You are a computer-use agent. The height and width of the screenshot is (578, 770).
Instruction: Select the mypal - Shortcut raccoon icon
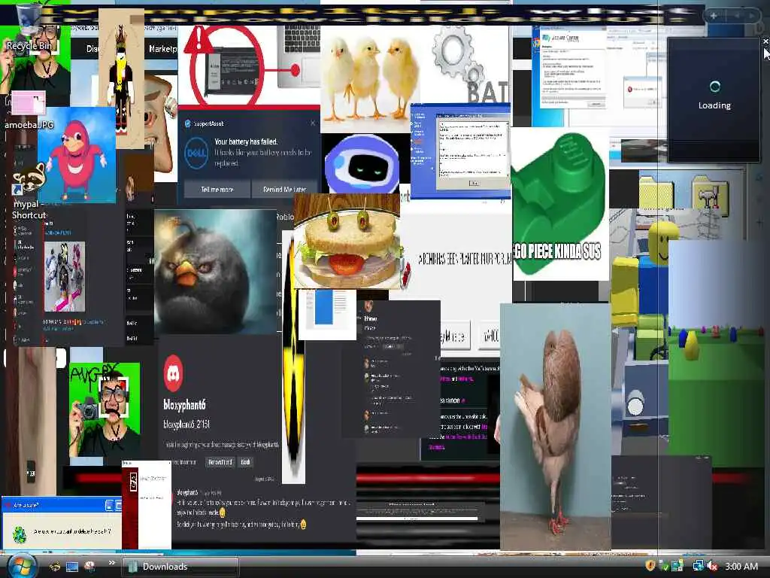tap(29, 192)
